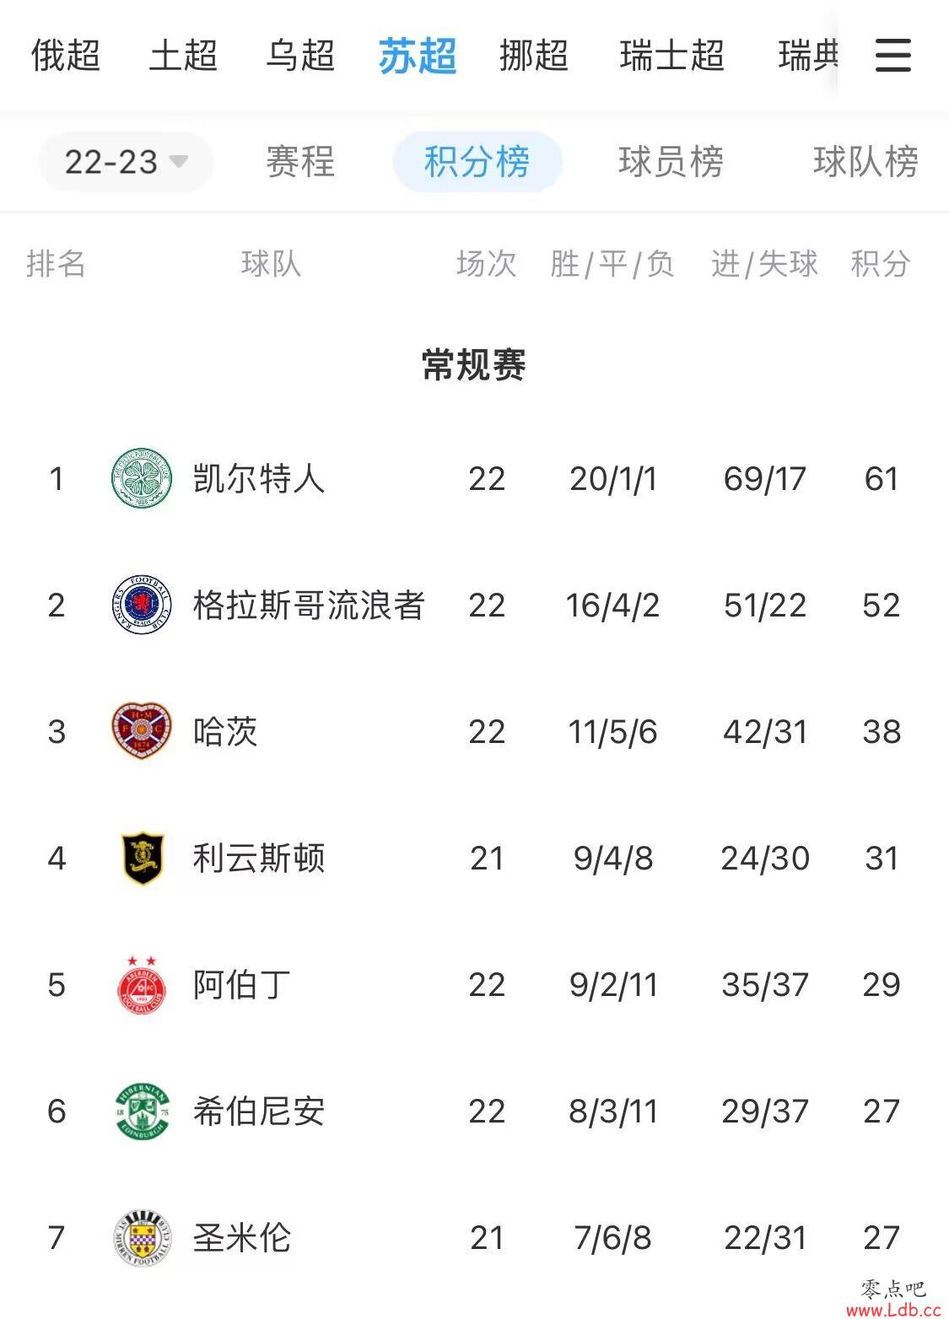949x1319 pixels.
Task: Tap the Rangers club crest
Action: click(143, 605)
